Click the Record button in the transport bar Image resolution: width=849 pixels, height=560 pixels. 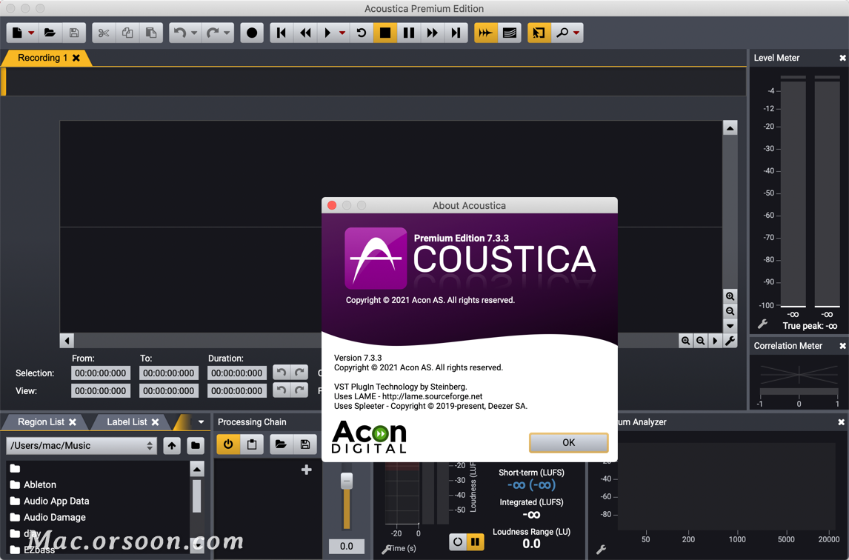[252, 33]
